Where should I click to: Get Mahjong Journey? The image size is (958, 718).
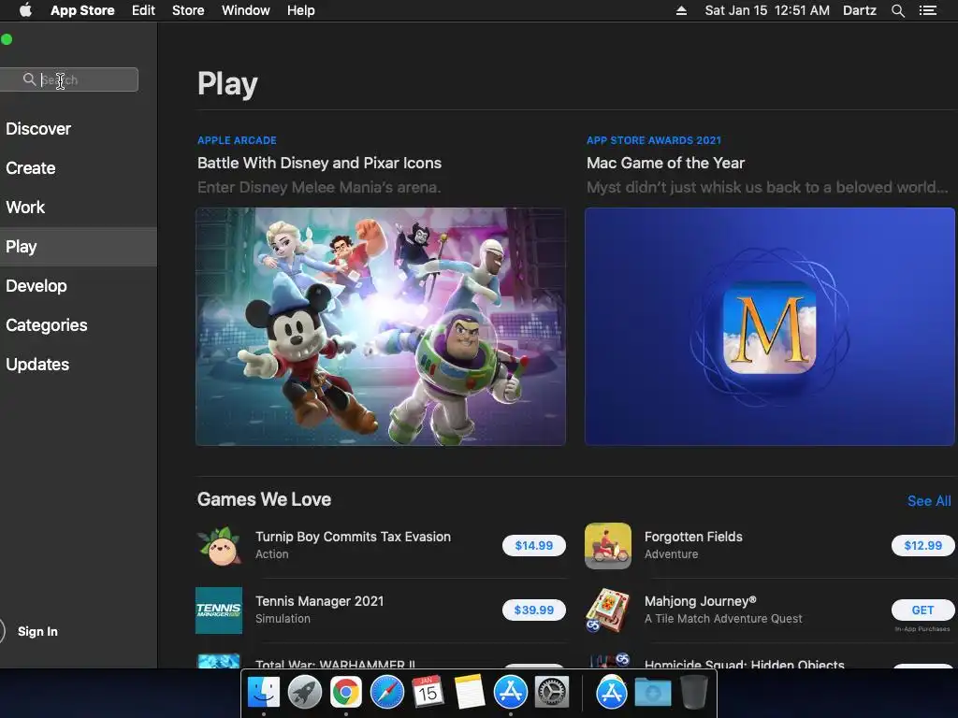[923, 610]
